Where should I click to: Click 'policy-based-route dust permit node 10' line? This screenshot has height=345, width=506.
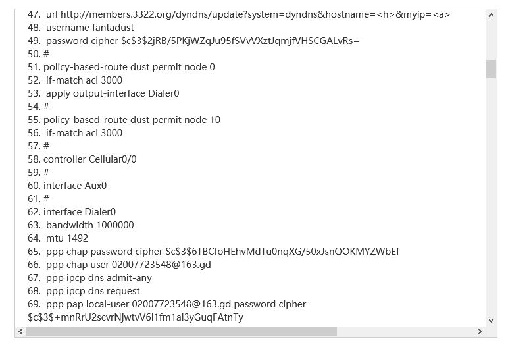[x=132, y=120]
